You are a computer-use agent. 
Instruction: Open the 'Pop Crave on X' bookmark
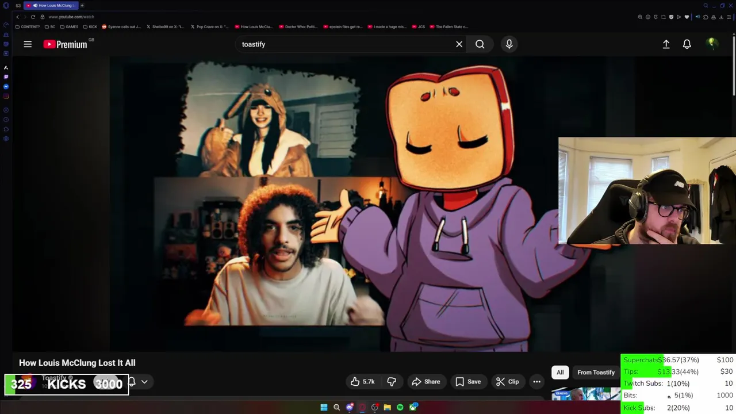209,26
